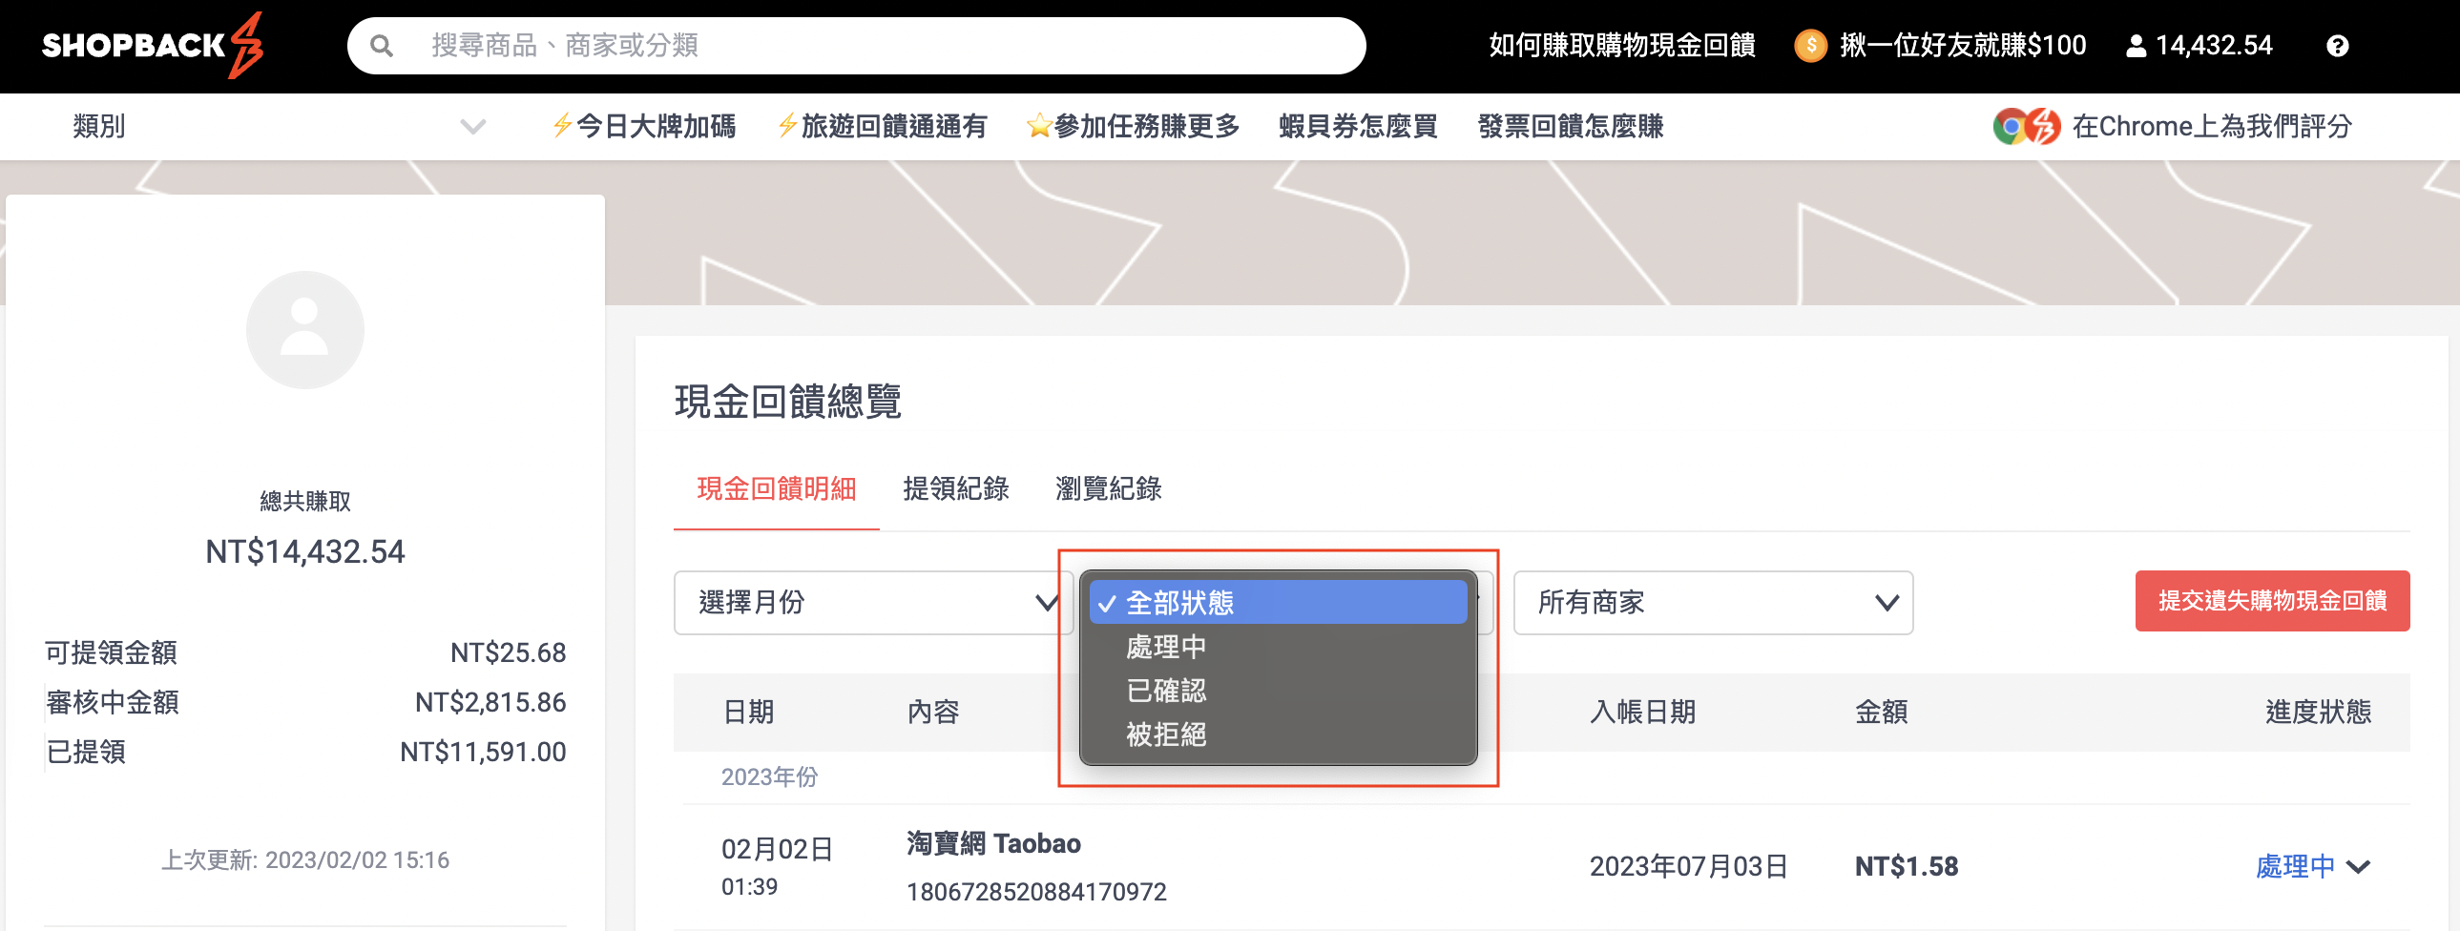Select 處理中 option in status list

1278,648
